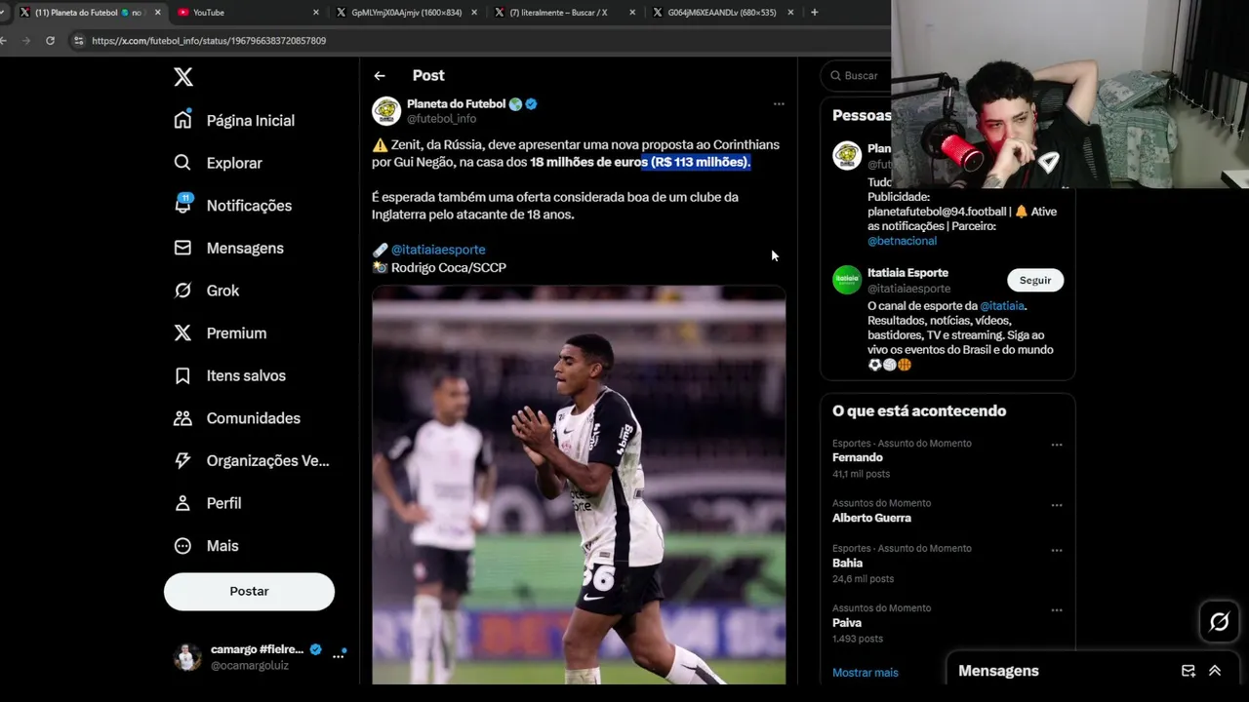Close the literalmente Buscar tab

pyautogui.click(x=632, y=12)
